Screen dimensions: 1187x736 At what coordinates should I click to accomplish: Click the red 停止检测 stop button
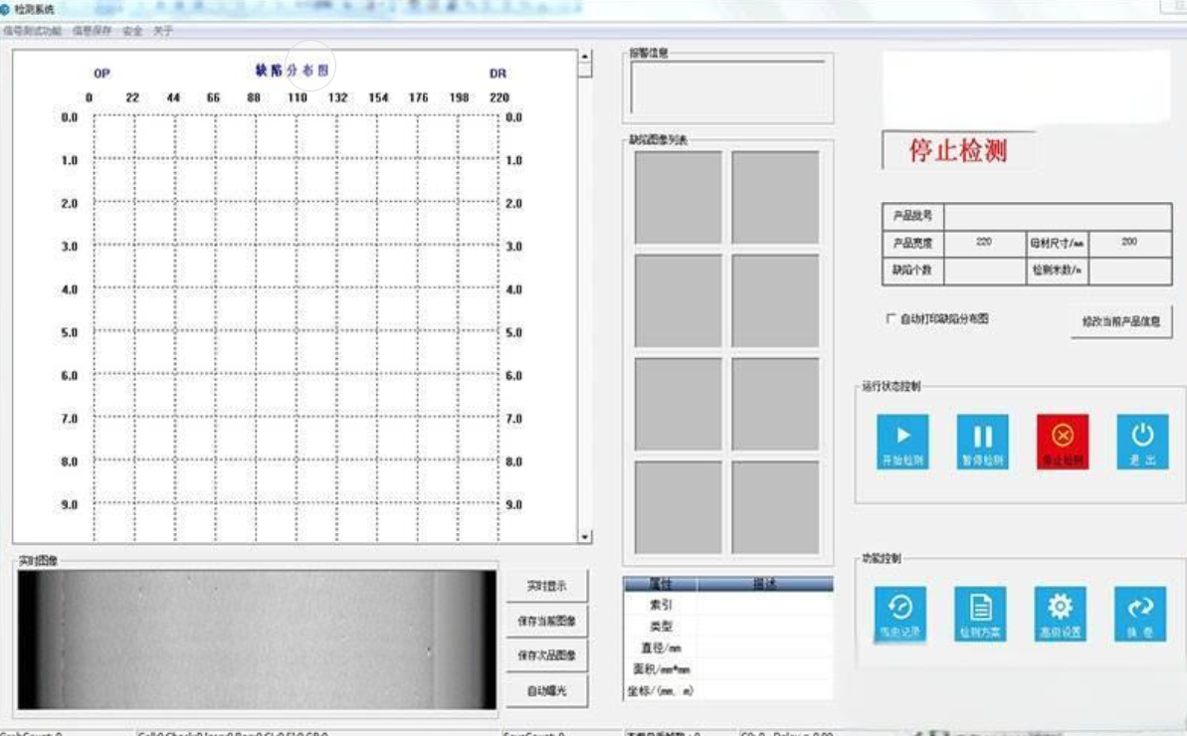(1063, 442)
